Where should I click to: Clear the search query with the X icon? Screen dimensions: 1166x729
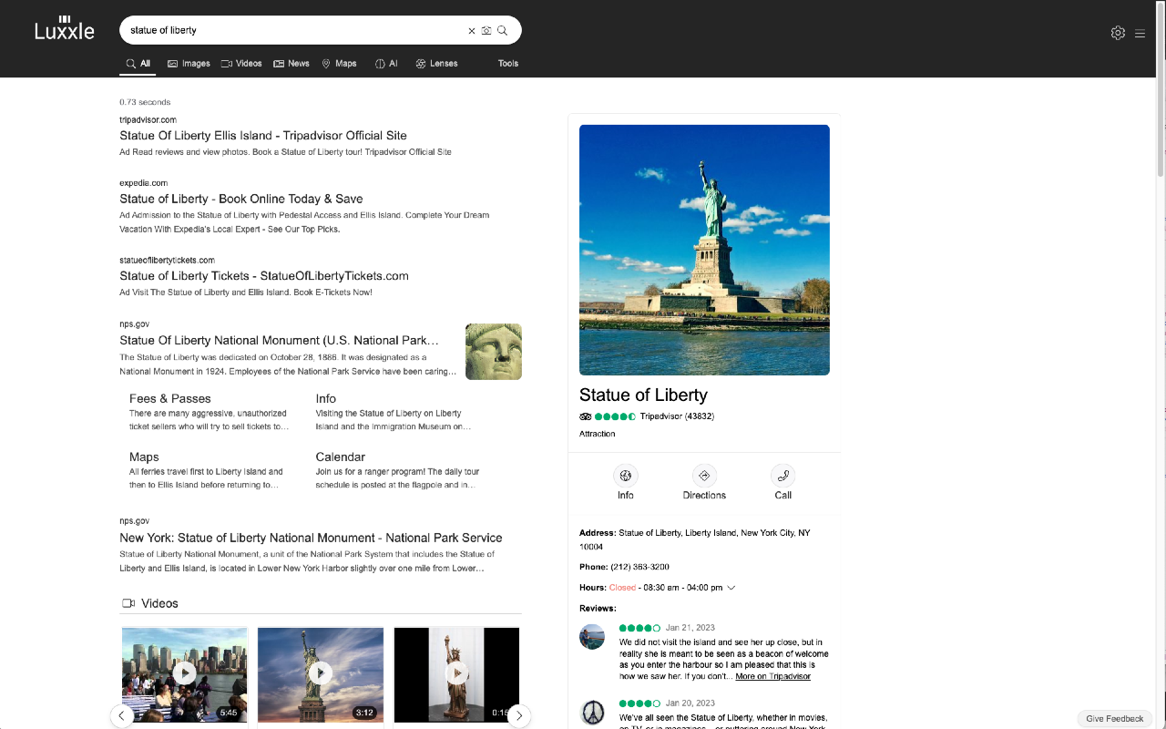pyautogui.click(x=472, y=30)
